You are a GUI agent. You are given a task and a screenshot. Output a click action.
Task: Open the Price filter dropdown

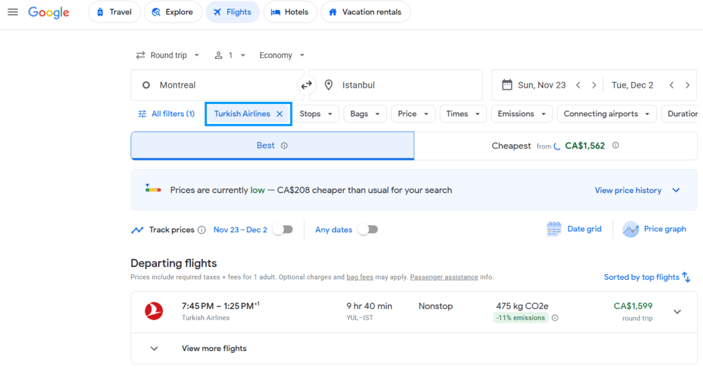point(413,114)
